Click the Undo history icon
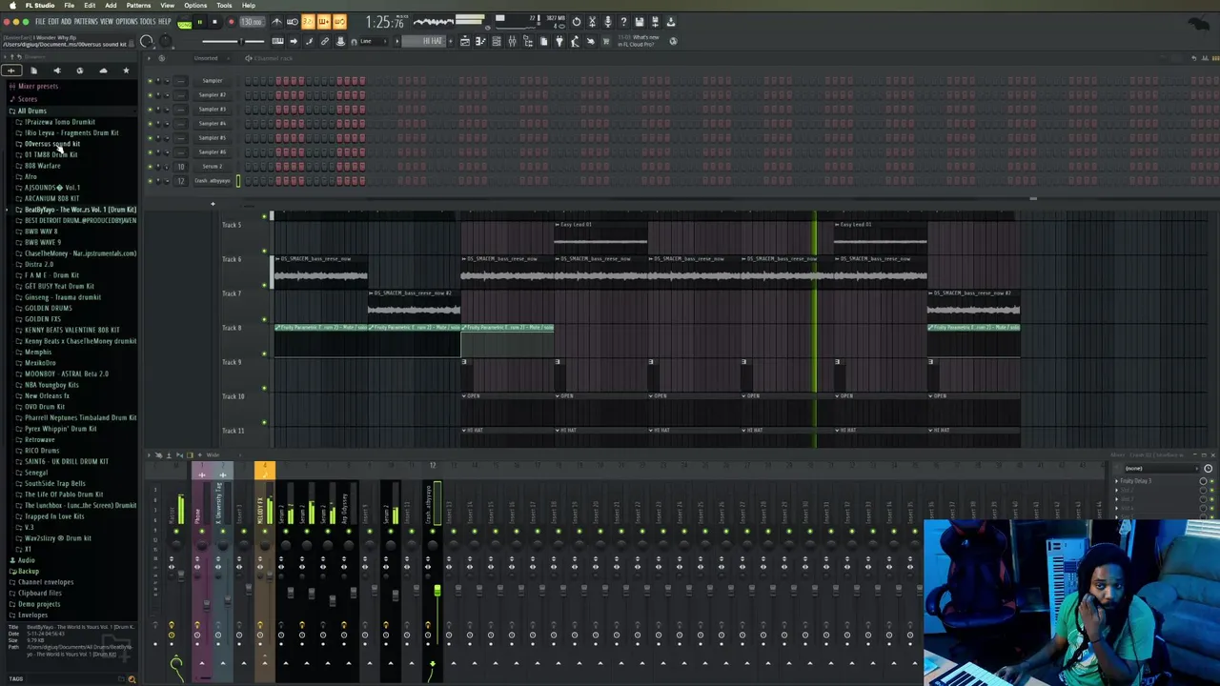 (x=576, y=22)
